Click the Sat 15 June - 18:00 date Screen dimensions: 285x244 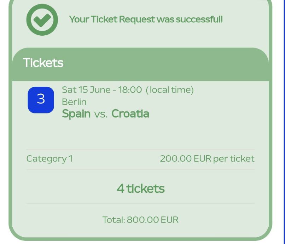click(102, 90)
